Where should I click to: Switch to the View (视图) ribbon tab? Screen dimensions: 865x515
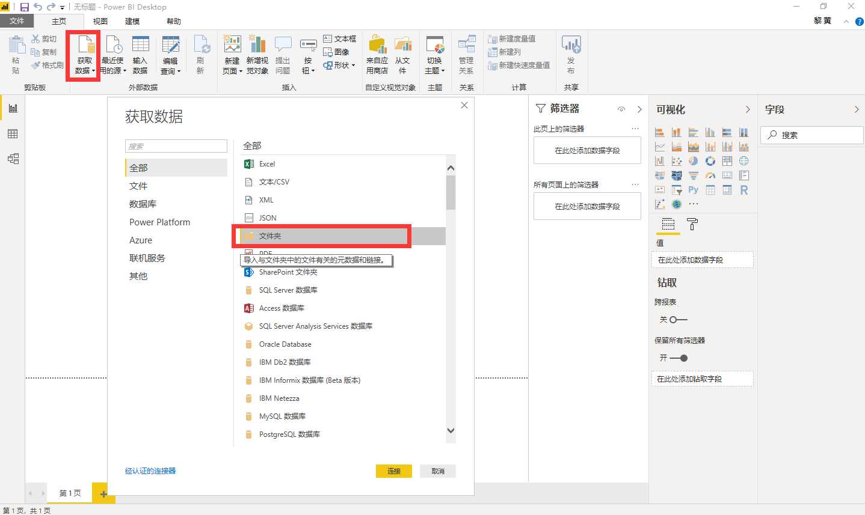point(100,21)
